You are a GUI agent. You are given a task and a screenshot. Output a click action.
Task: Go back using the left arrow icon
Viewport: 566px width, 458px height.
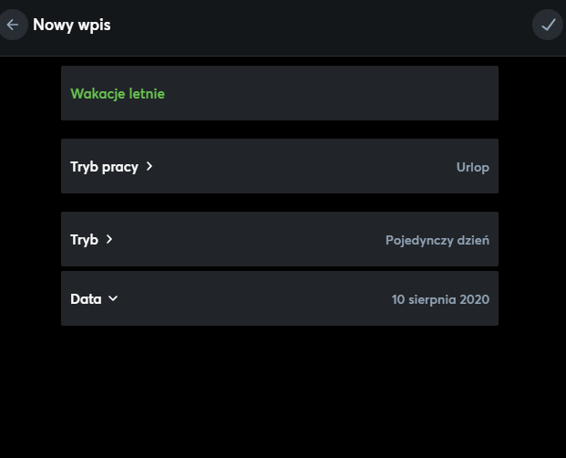pyautogui.click(x=12, y=25)
